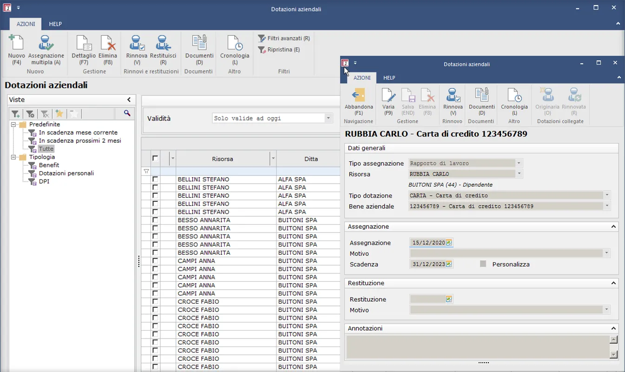Open Assegnazione multipla tool
Image resolution: width=625 pixels, height=372 pixels.
pyautogui.click(x=46, y=44)
